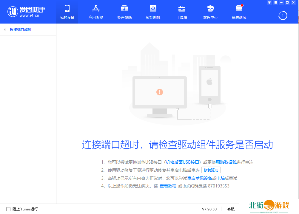Click the 爱思助手 logo at top left
The width and height of the screenshot is (299, 214).
[26, 12]
